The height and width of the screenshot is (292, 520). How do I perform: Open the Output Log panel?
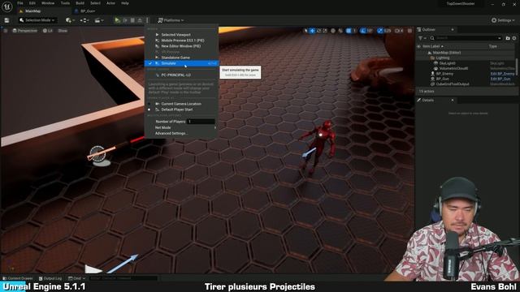pos(50,278)
